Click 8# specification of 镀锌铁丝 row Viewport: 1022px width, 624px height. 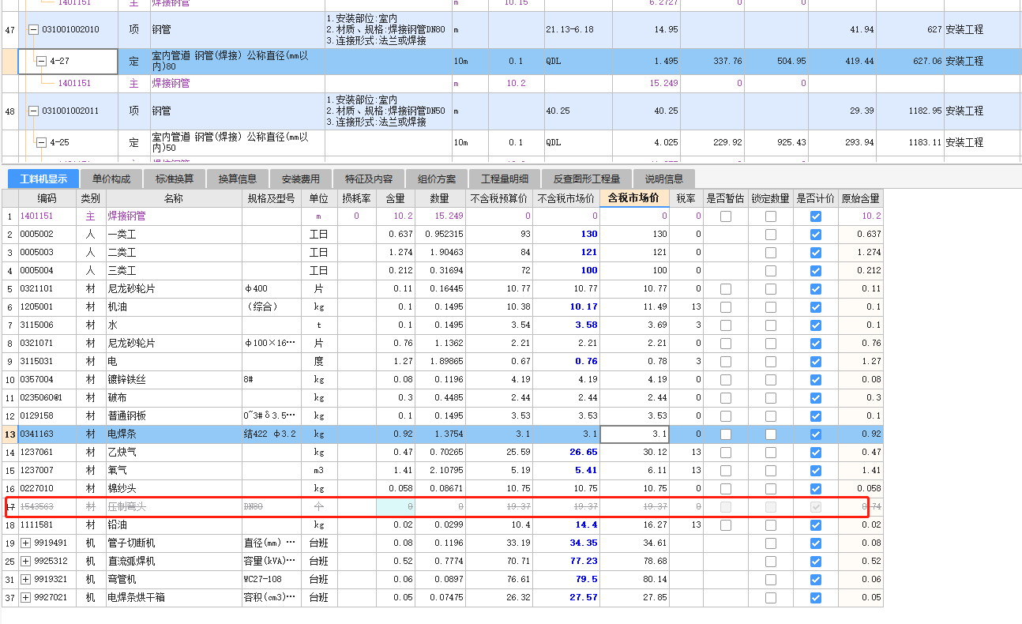(248, 379)
